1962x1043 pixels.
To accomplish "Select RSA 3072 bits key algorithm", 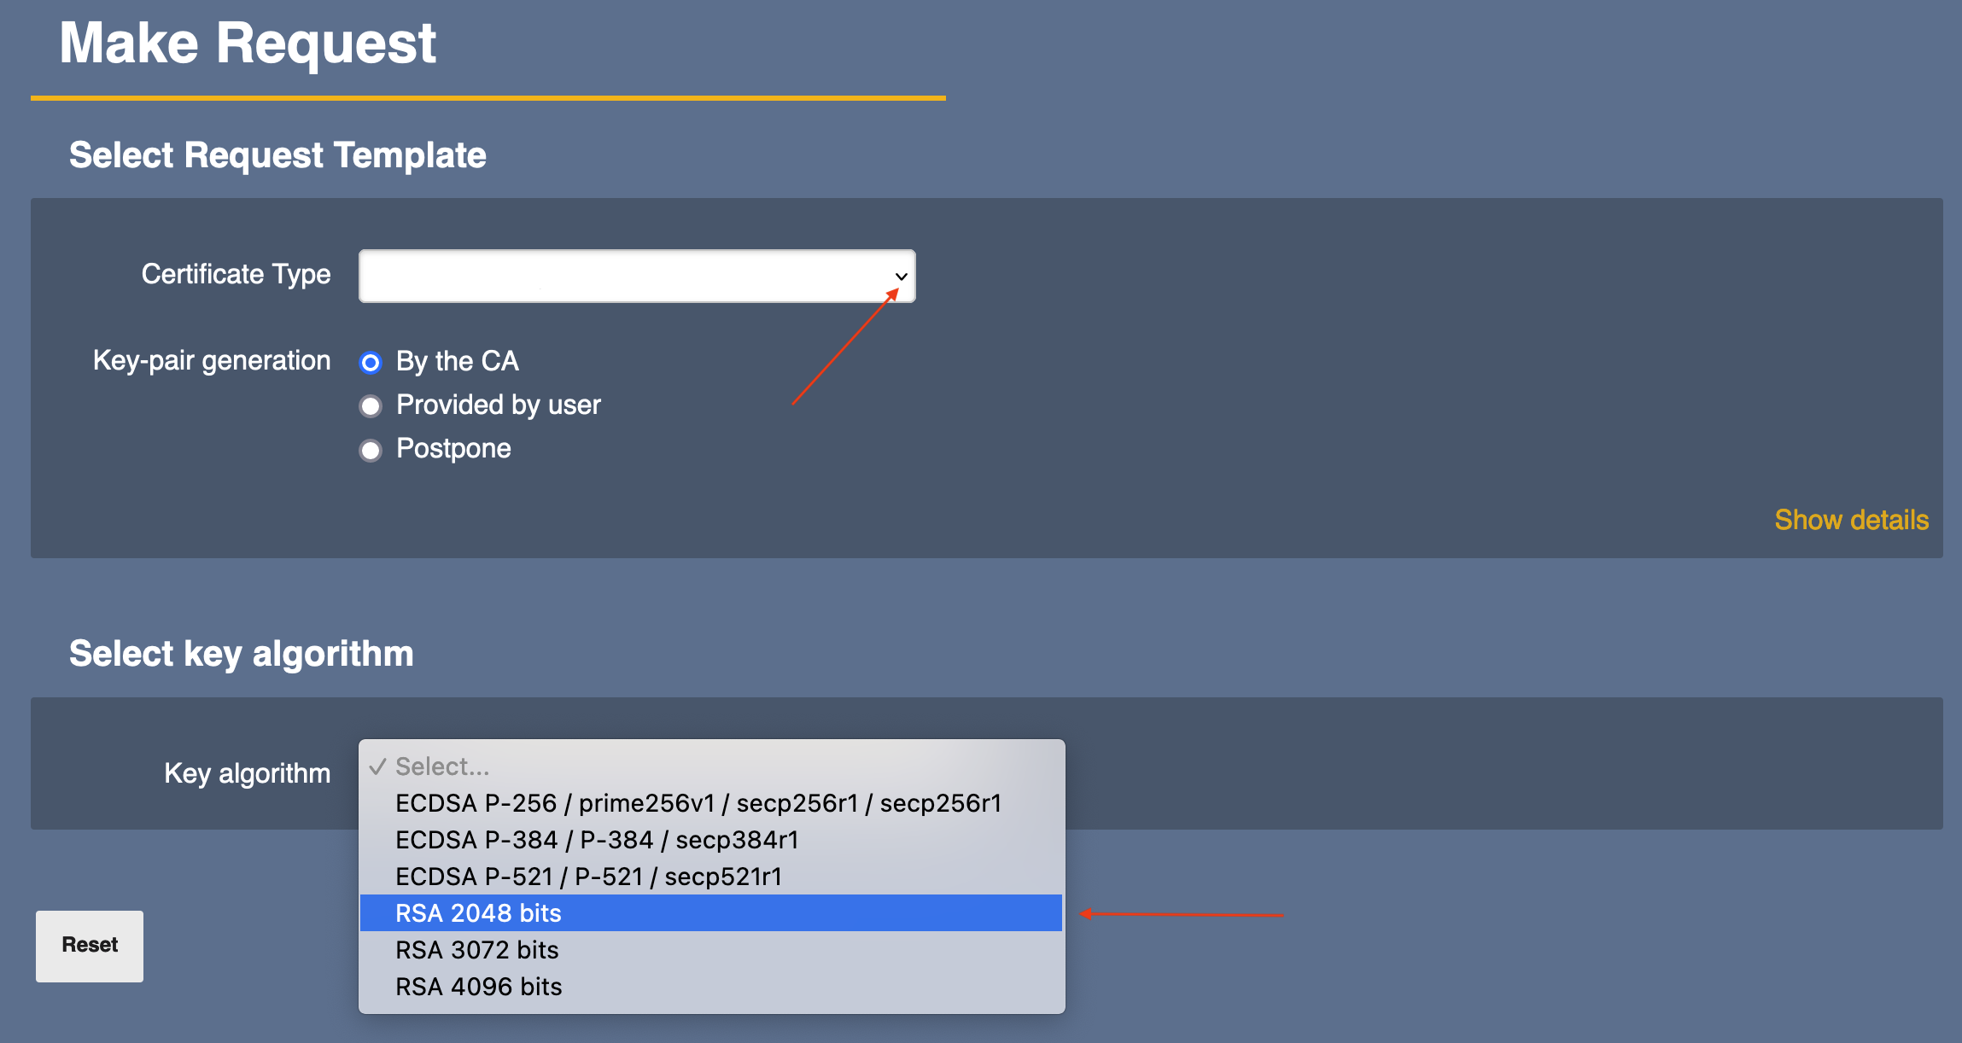I will point(476,950).
